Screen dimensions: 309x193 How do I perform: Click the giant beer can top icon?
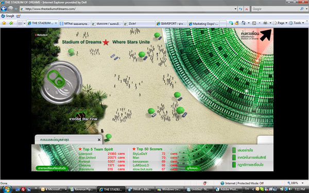pos(61,82)
